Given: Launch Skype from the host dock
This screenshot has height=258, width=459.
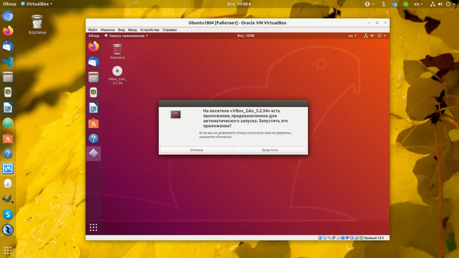Looking at the screenshot, I should tap(8, 215).
